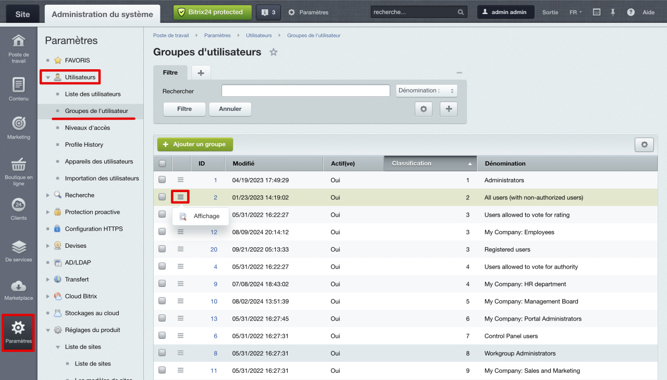The width and height of the screenshot is (667, 380).
Task: Check the All users row checkbox
Action: (x=162, y=197)
